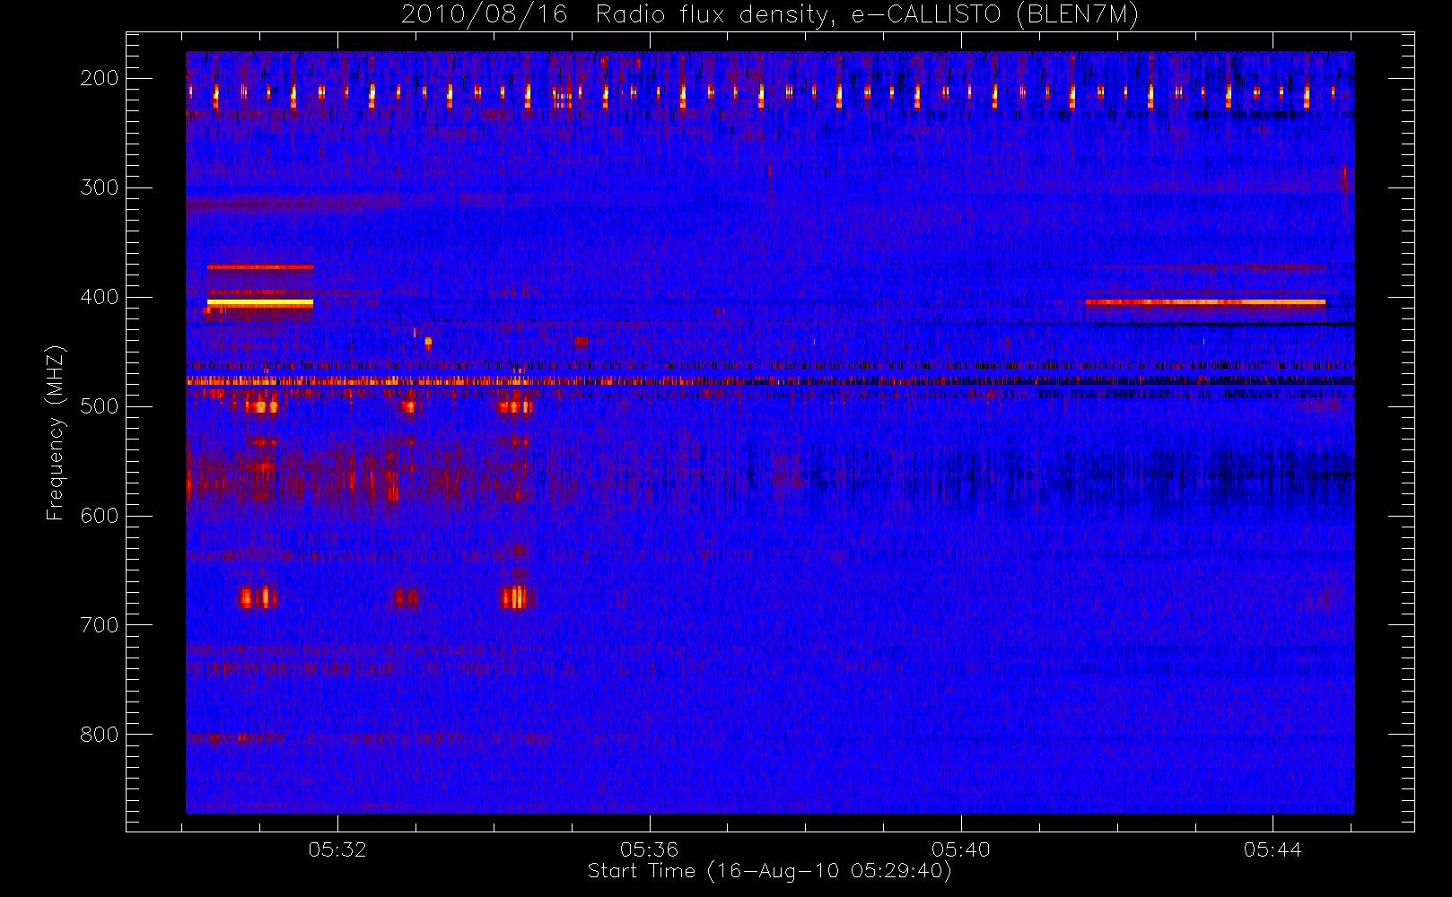Click the 400 frequency tick label
This screenshot has height=897, width=1452.
(x=100, y=297)
